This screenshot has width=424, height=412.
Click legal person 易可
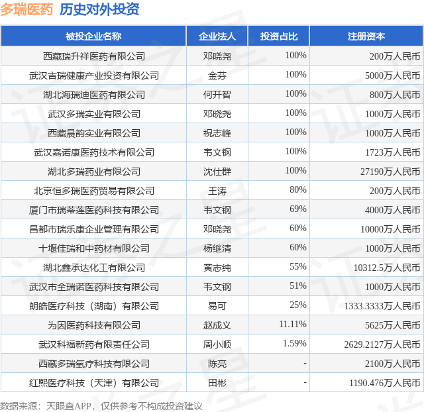point(217,306)
